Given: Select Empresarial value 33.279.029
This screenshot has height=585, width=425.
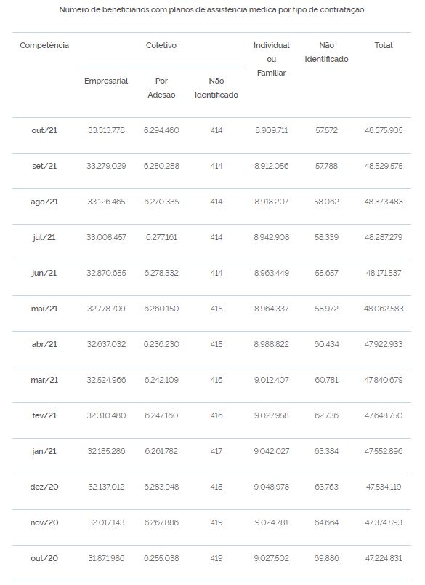Looking at the screenshot, I should (106, 166).
